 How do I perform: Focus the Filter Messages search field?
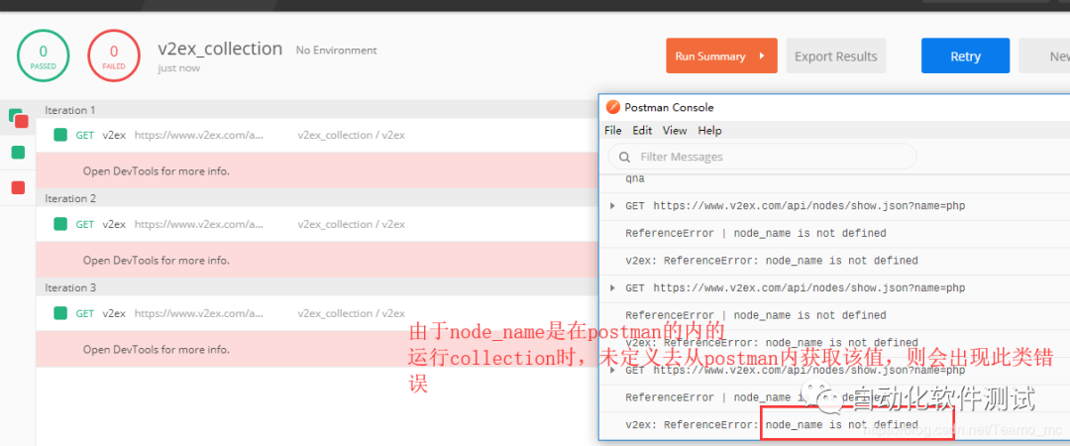762,157
